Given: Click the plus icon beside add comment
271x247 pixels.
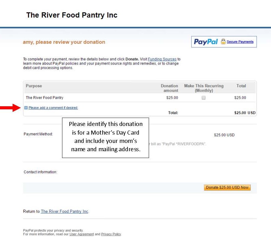Looking at the screenshot, I should [26, 108].
